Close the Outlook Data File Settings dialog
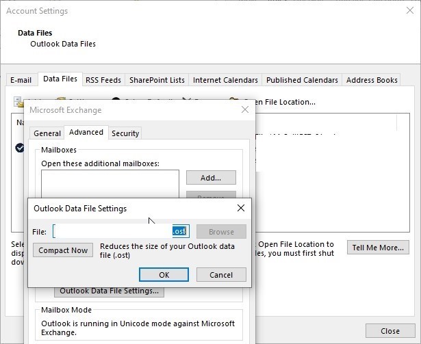Screen dimensions: 421x344 tap(241, 208)
